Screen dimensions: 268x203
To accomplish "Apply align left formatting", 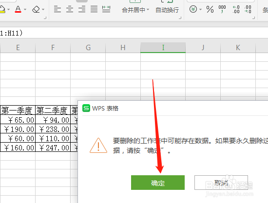I will click(57, 9).
